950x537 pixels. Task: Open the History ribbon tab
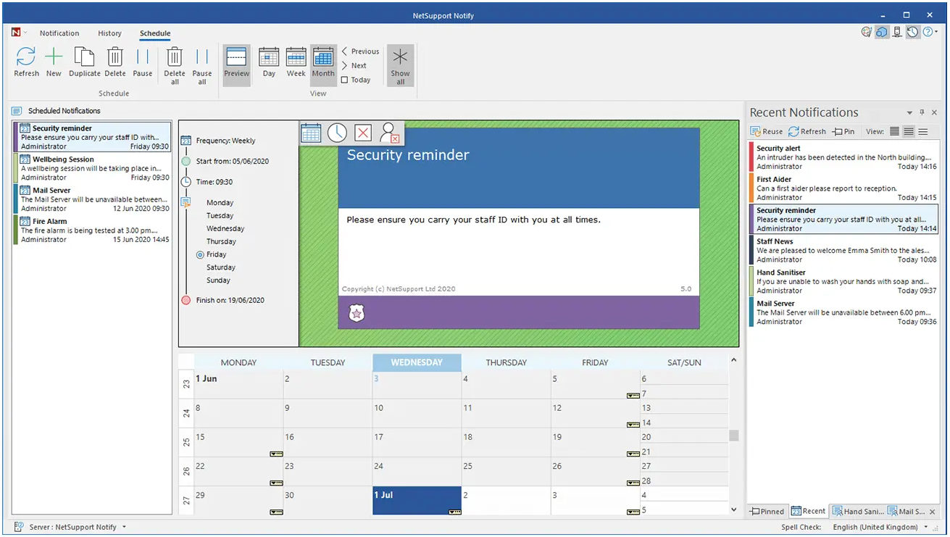coord(109,33)
